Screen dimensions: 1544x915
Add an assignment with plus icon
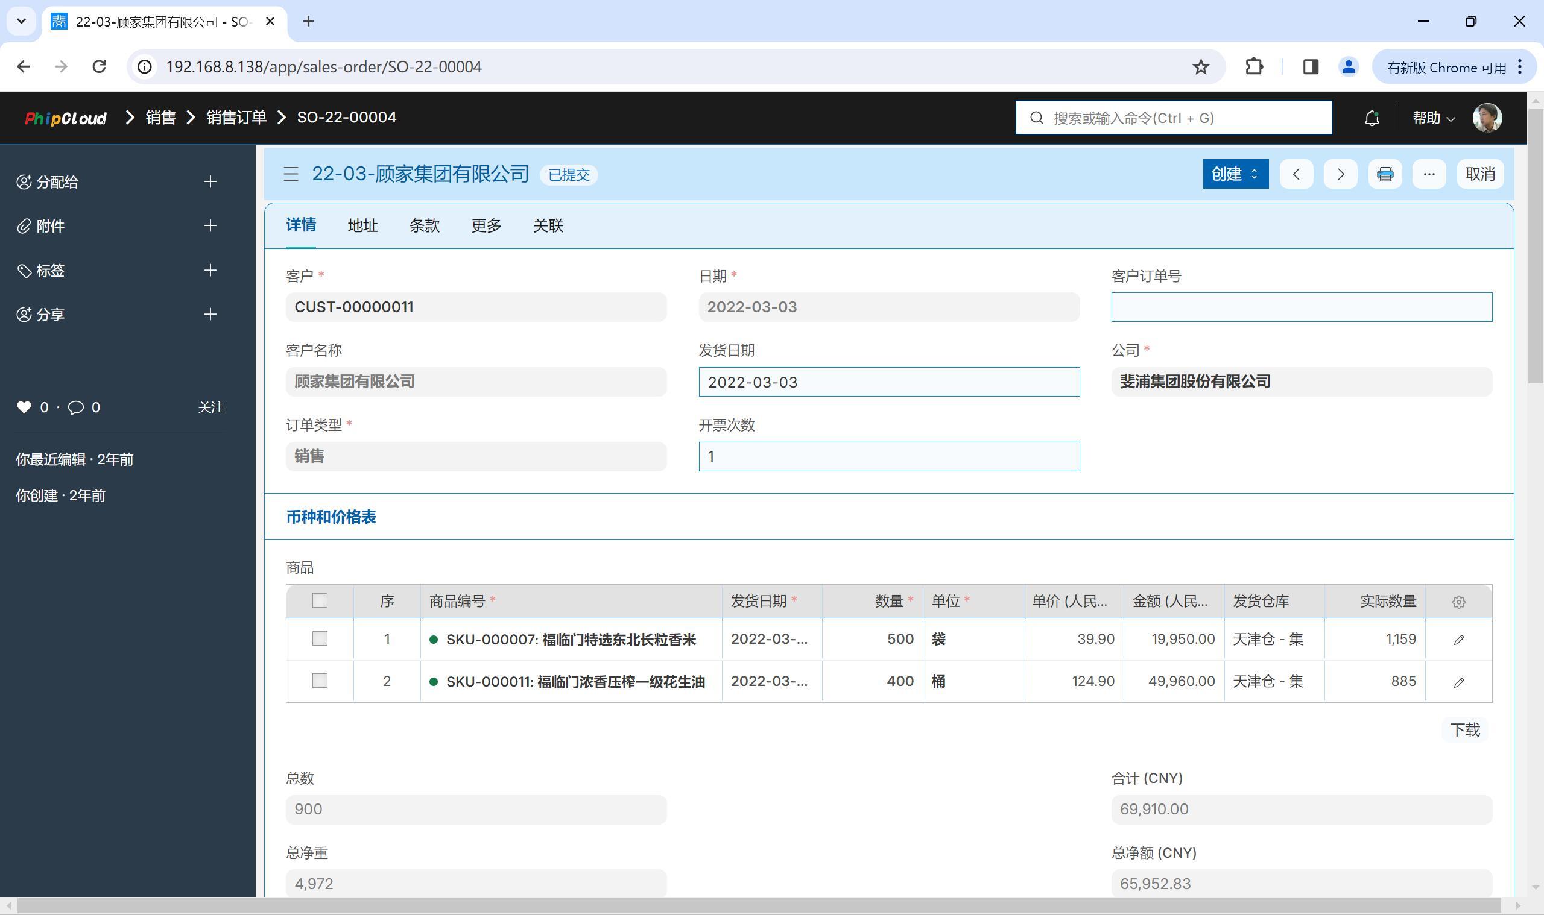pos(210,182)
